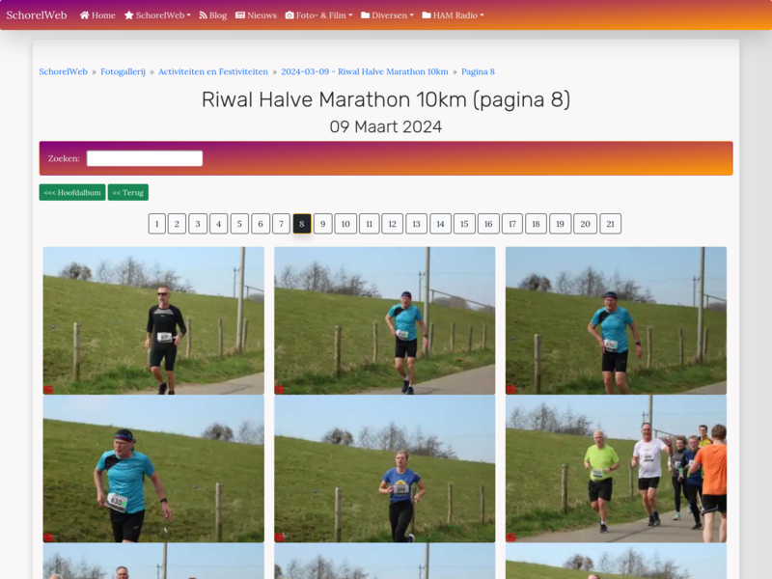Image resolution: width=772 pixels, height=579 pixels.
Task: Open the HAM Radio dropdown menu
Action: tap(453, 15)
